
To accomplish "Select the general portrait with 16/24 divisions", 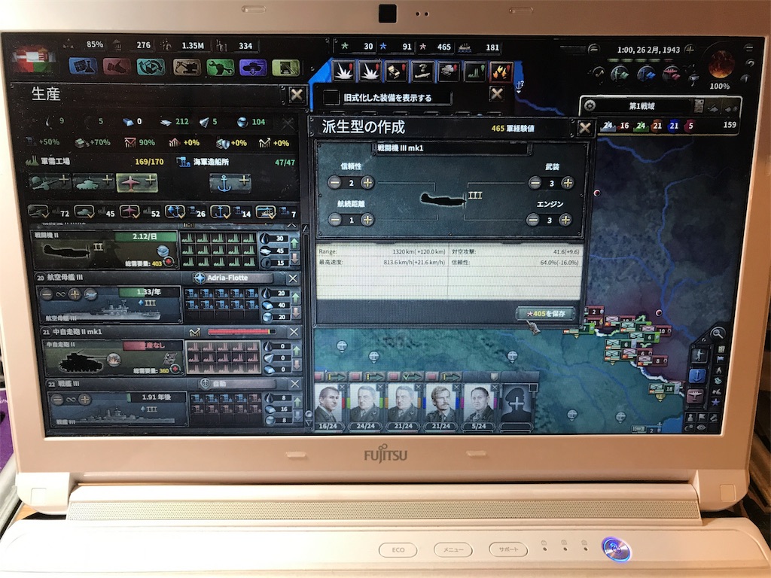I will [x=328, y=402].
